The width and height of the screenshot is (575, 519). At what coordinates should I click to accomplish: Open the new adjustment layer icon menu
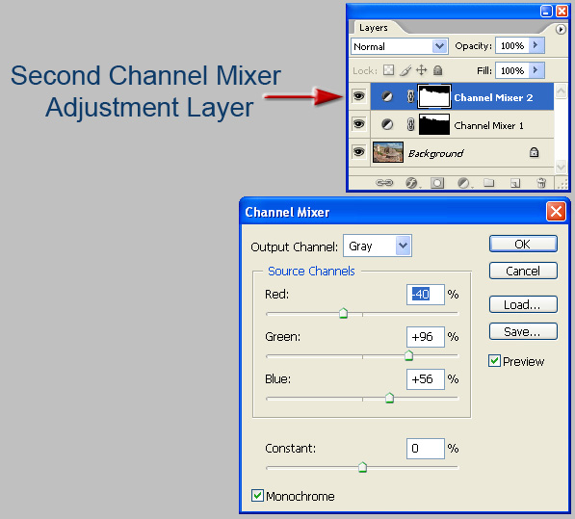[463, 183]
